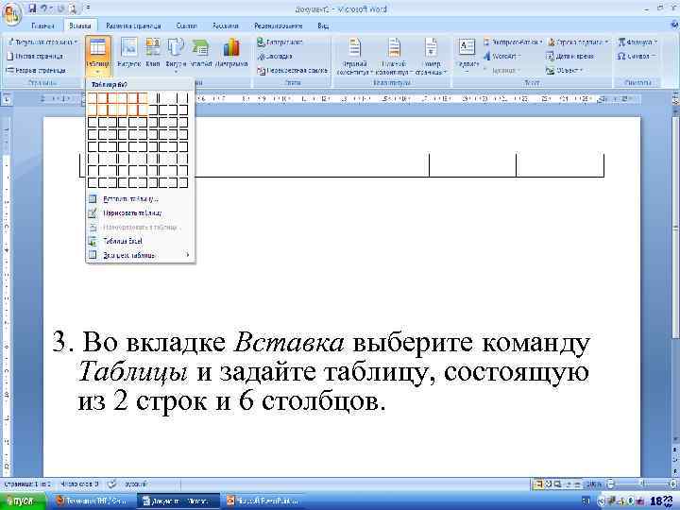Open the Нижний колонтитул footer dropdown
680x510 pixels.
point(394,57)
